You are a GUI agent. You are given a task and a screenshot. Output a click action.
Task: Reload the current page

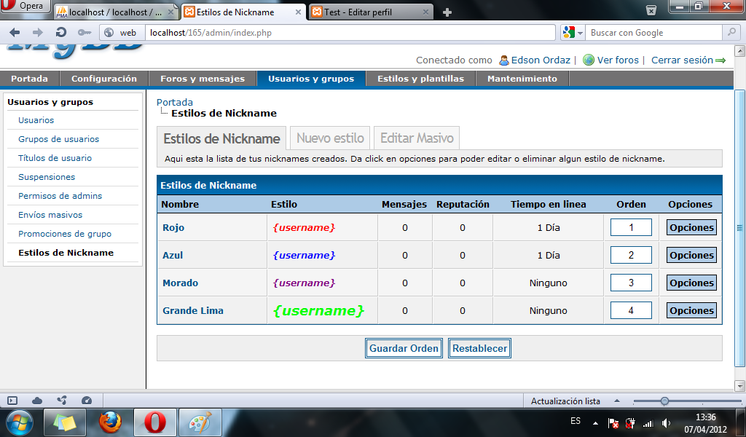[x=61, y=32]
